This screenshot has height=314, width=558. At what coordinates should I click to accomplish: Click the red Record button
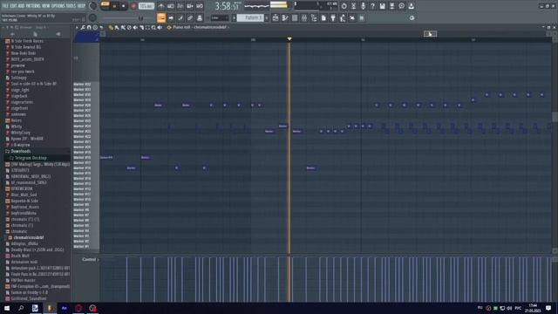[x=133, y=6]
